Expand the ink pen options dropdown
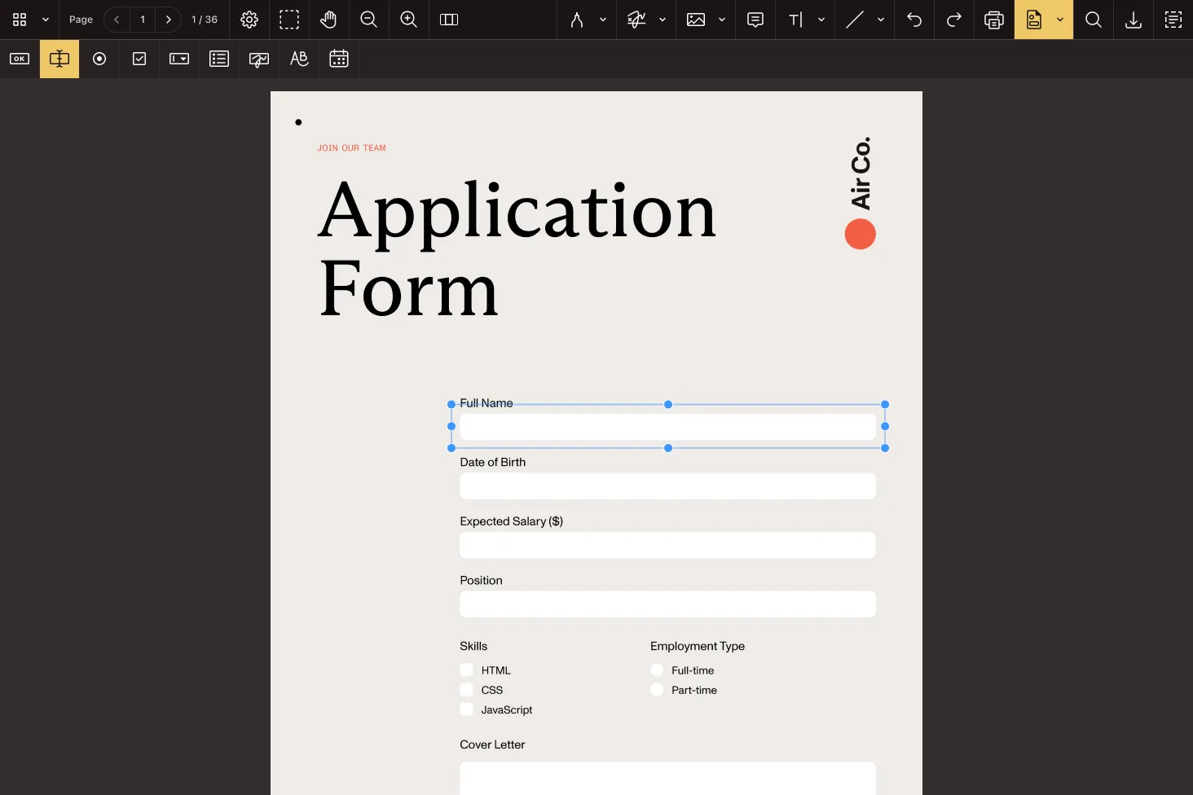The height and width of the screenshot is (795, 1193). [603, 20]
